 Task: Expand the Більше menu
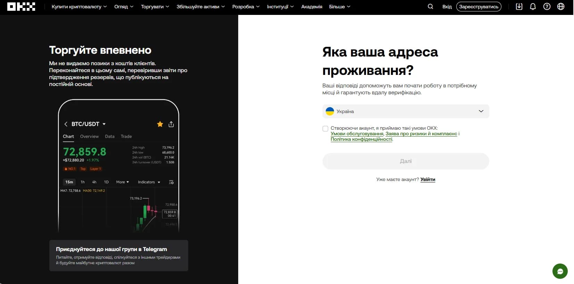tap(340, 7)
